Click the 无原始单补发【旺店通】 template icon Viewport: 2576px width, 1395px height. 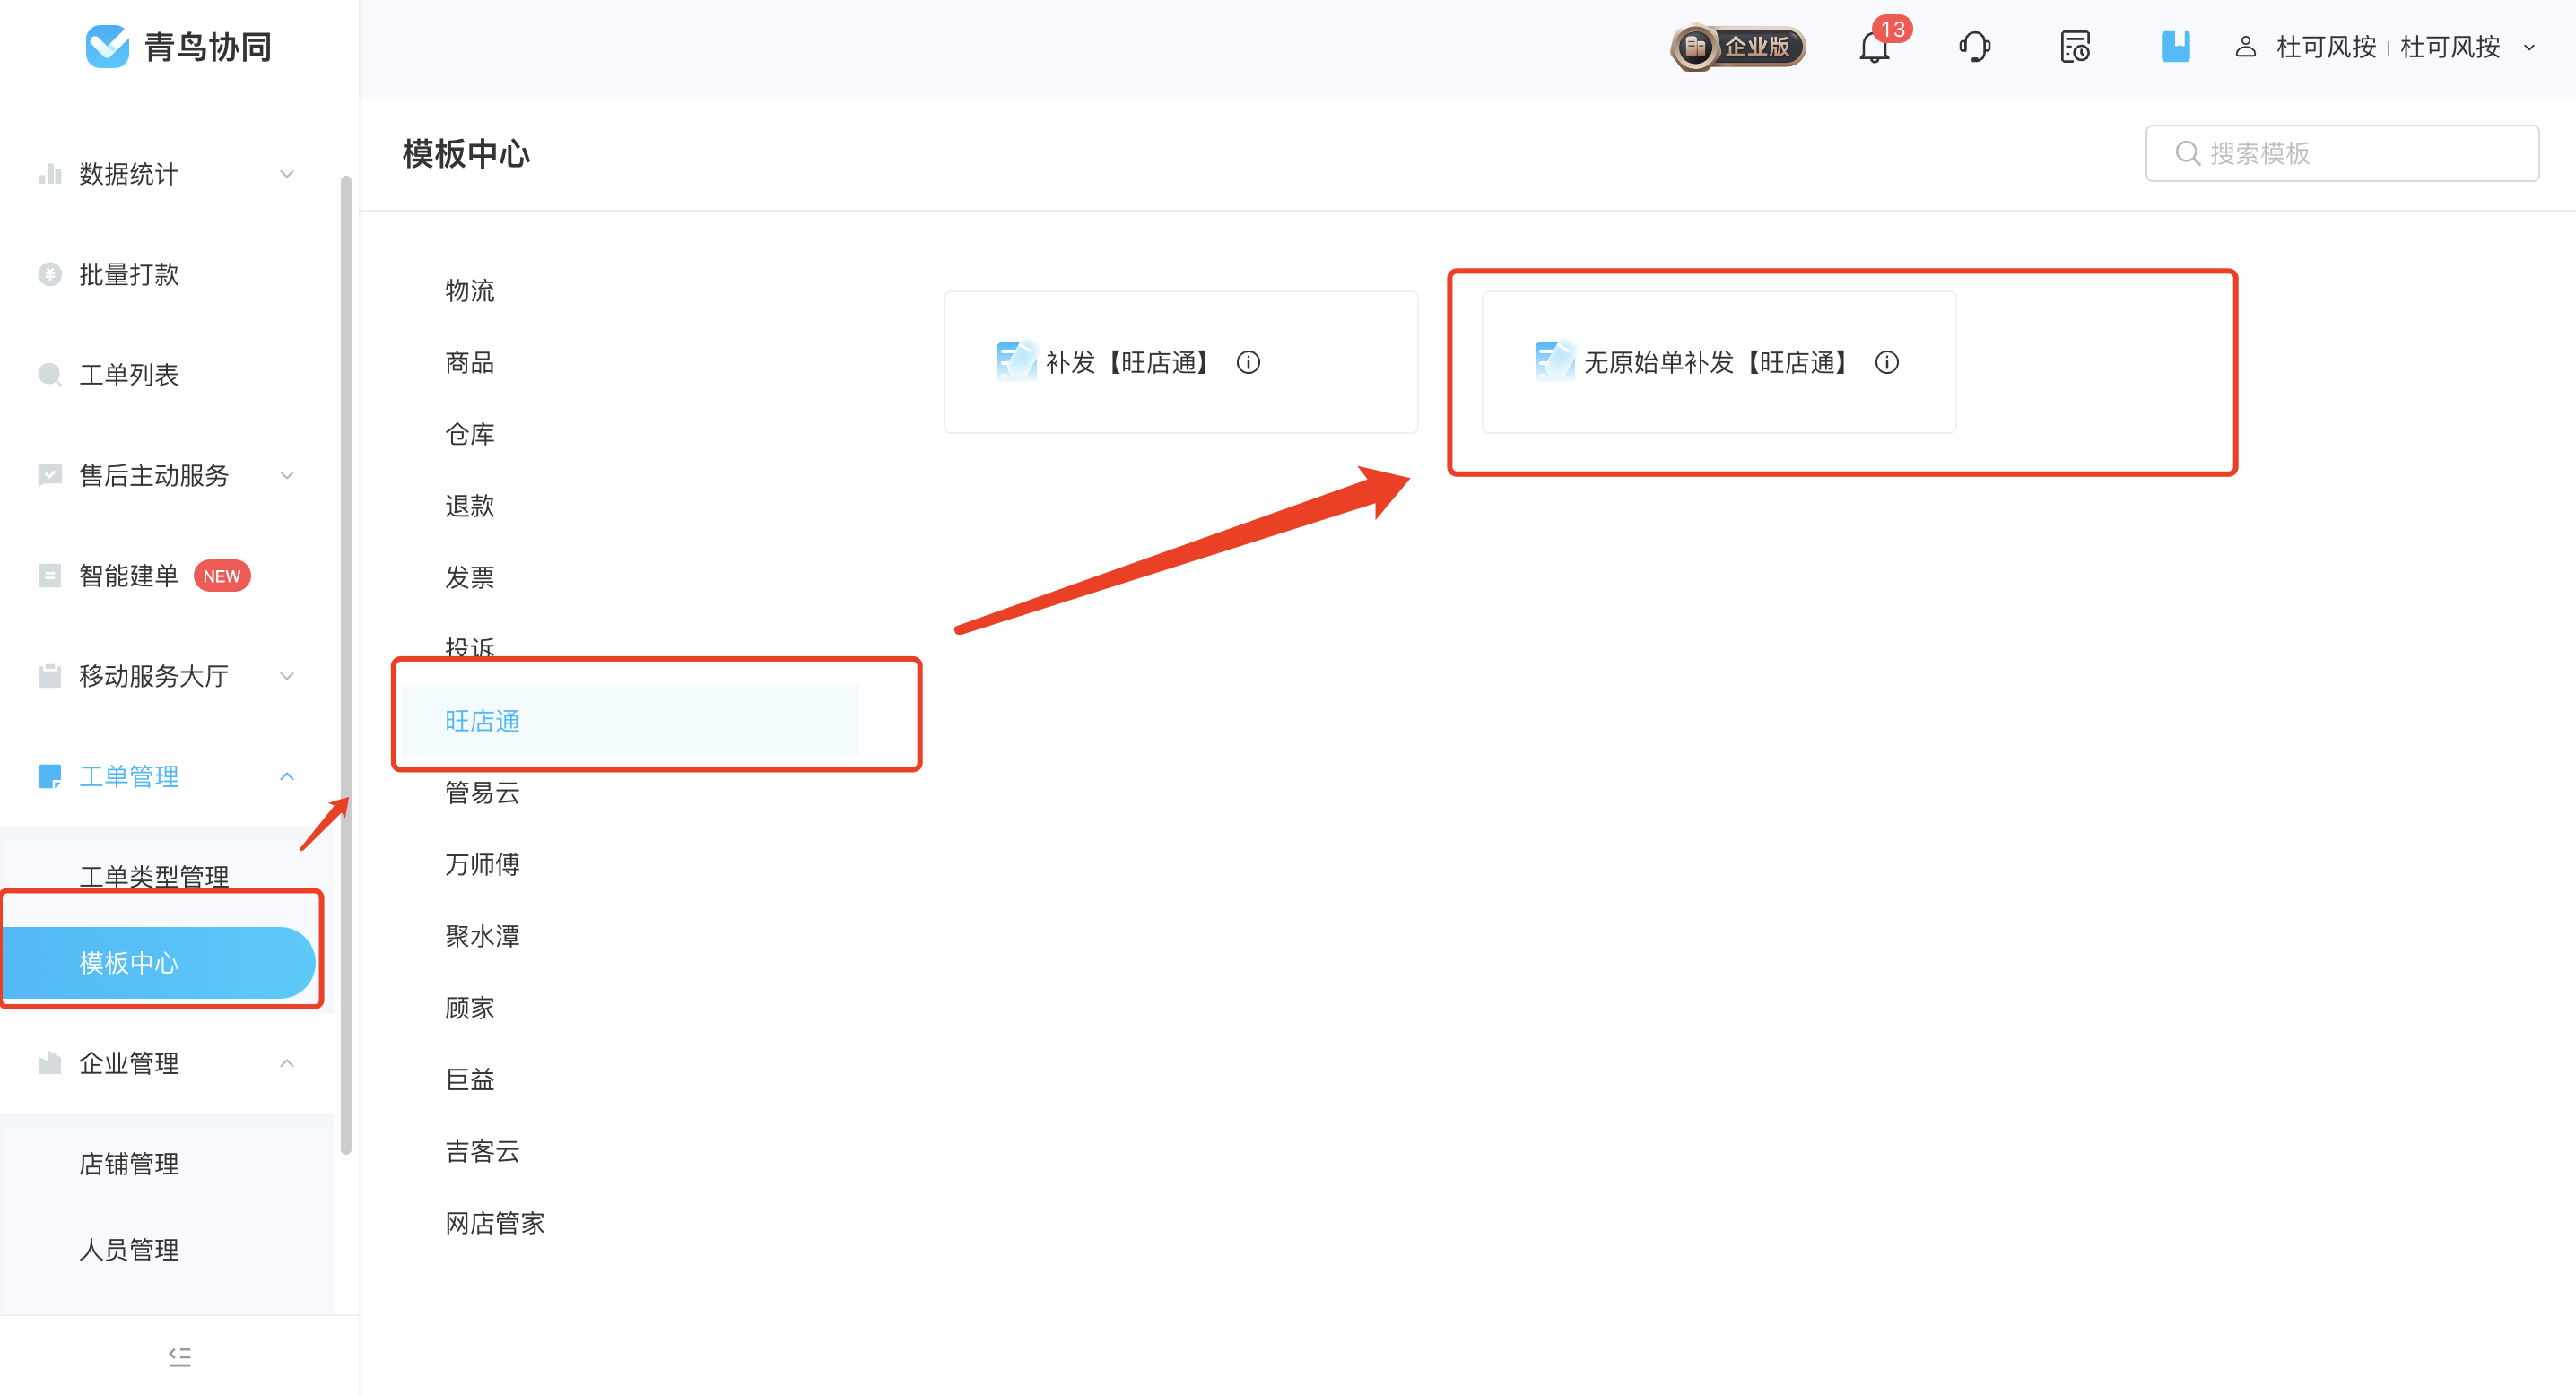point(1554,360)
